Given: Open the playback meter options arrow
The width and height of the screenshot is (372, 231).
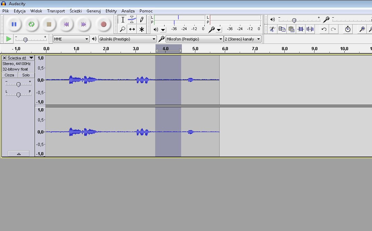Looking at the screenshot, I should tap(163, 30).
